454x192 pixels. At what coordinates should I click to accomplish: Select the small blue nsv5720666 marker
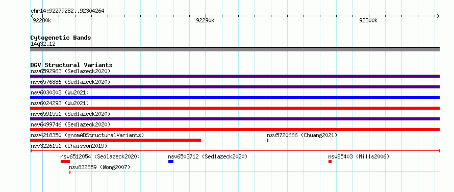[268, 140]
